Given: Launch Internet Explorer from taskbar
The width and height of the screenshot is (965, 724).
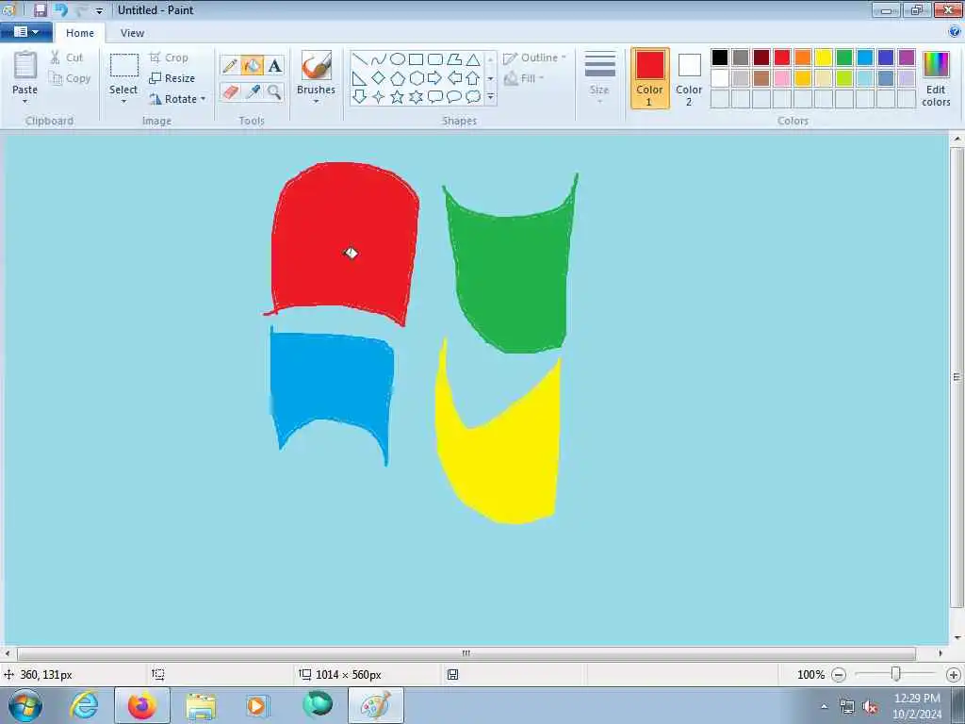Looking at the screenshot, I should 84,705.
